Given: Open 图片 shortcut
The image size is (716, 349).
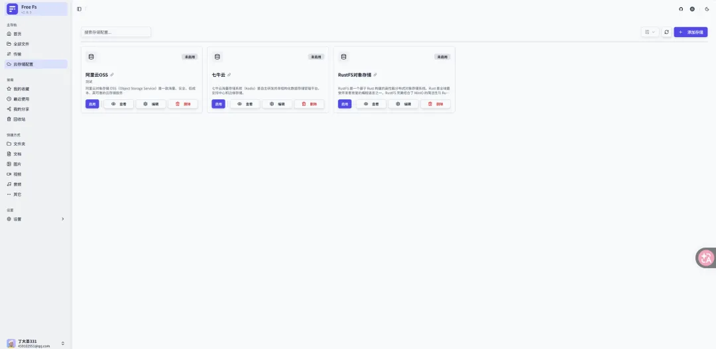Looking at the screenshot, I should click(x=36, y=164).
